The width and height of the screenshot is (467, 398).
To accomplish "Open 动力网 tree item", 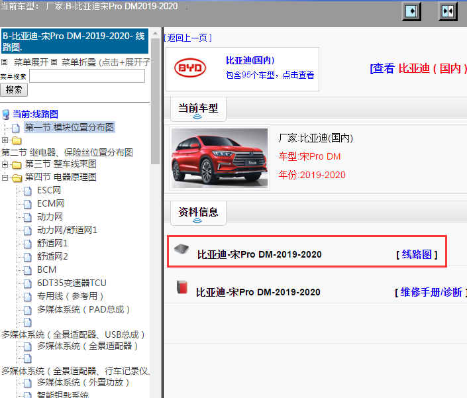I will click(50, 217).
